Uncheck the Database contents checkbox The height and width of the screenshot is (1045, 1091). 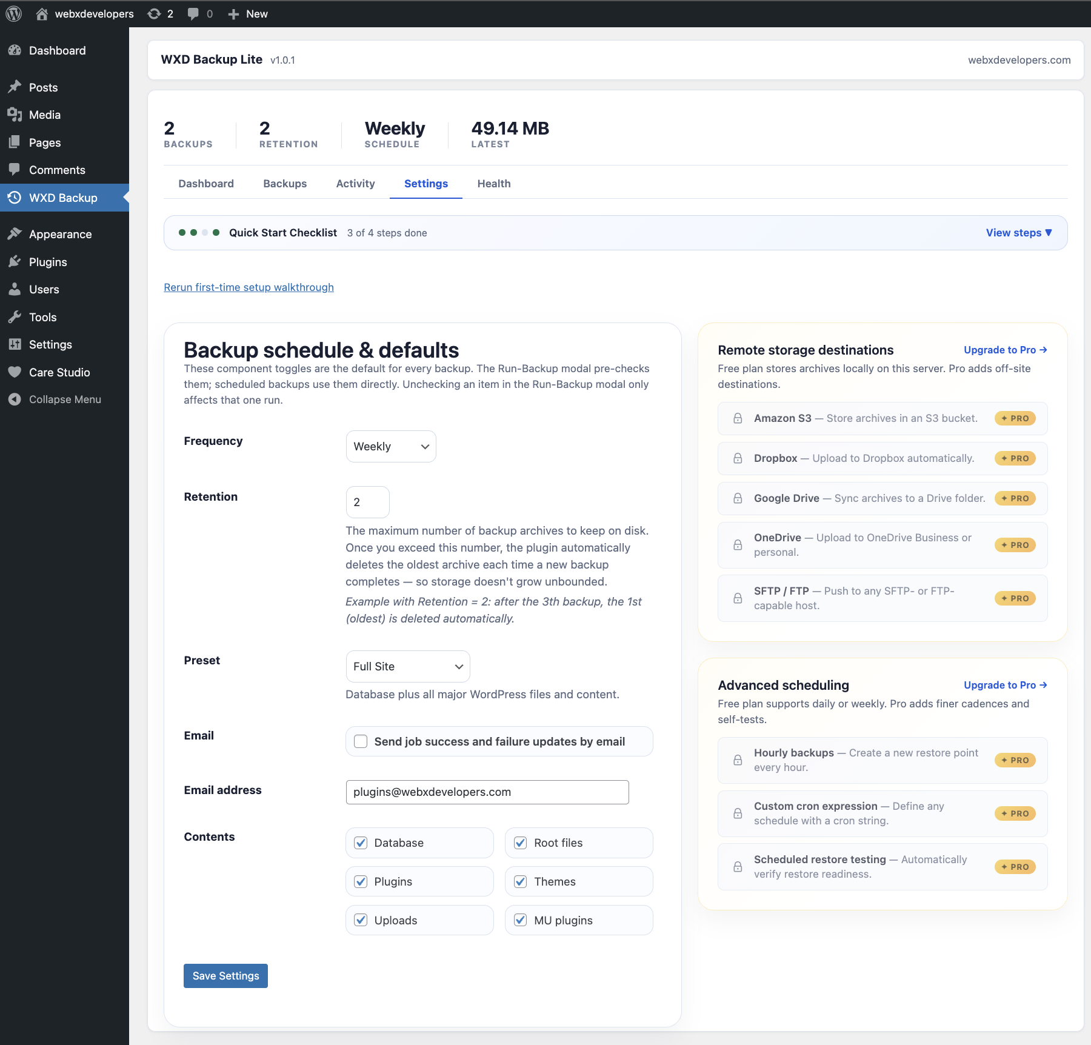click(x=361, y=843)
